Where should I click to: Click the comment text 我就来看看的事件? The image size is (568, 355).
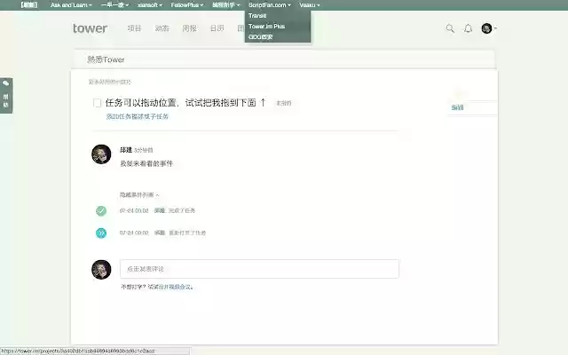[x=146, y=163]
